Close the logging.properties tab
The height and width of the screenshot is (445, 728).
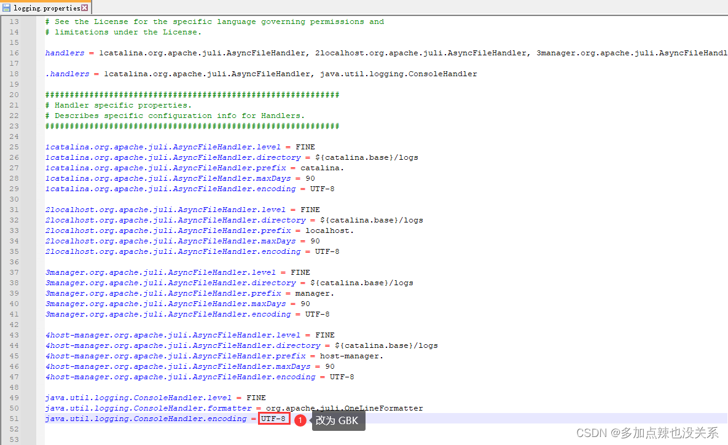85,7
